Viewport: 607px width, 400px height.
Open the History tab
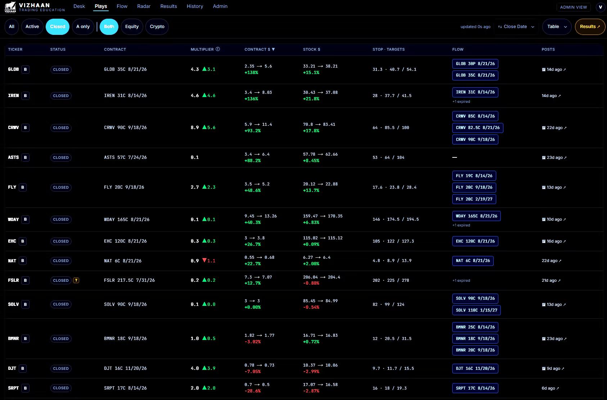tap(195, 6)
